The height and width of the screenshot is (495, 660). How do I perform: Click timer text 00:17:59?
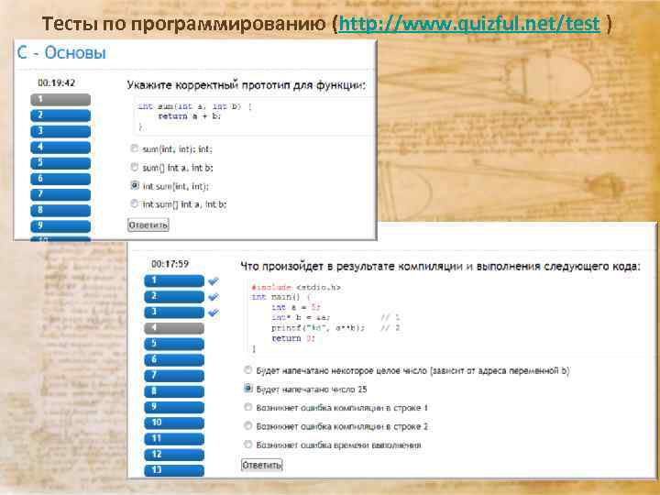click(170, 264)
